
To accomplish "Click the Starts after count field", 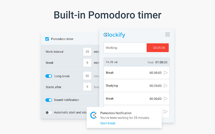I will click(87, 87).
